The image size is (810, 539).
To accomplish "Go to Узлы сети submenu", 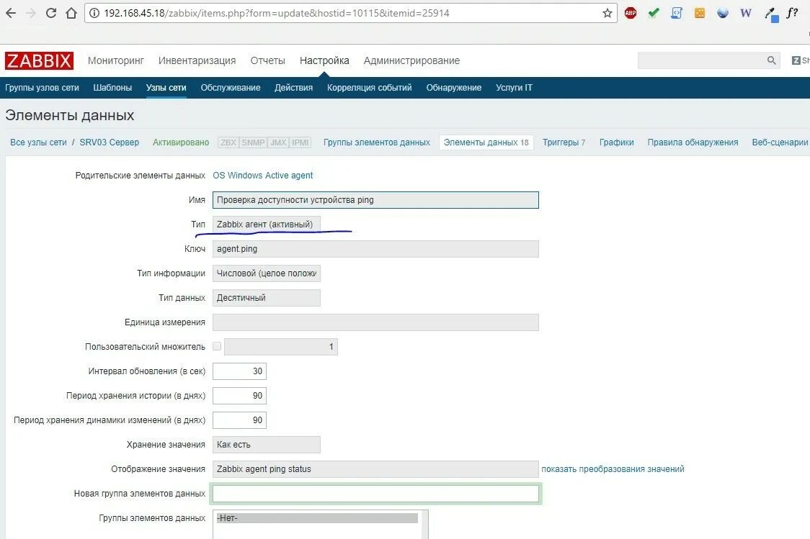I will 166,88.
